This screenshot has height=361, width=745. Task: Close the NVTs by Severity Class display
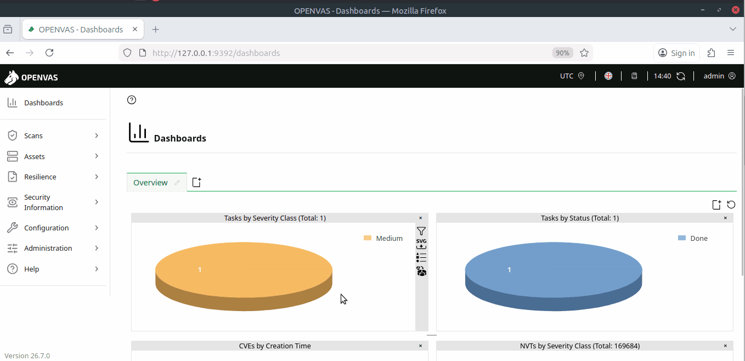pos(725,346)
